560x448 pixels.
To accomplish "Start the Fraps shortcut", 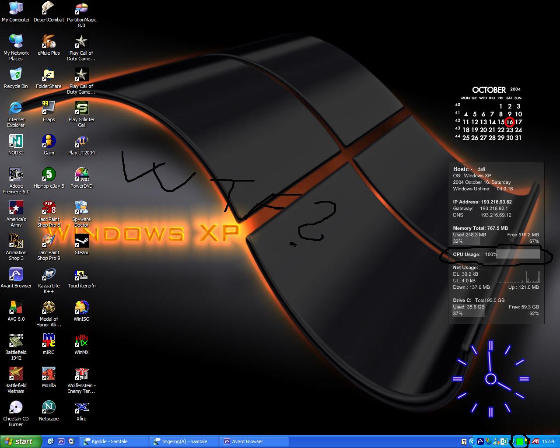I will [49, 112].
